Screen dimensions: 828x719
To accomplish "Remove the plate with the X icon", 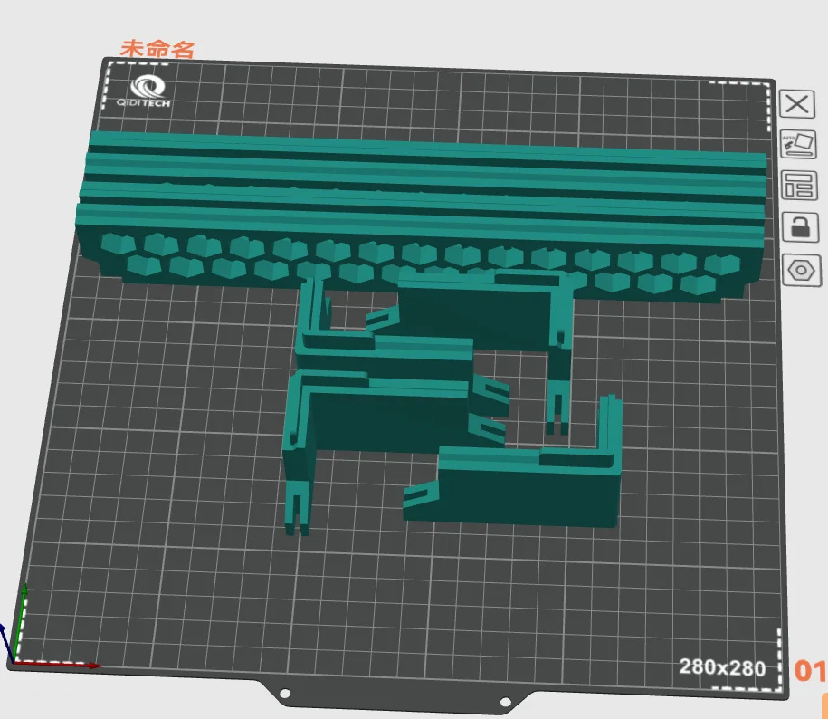I will (797, 103).
